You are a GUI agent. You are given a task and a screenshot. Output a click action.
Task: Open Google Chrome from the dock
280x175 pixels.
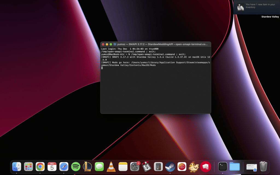tap(40, 167)
